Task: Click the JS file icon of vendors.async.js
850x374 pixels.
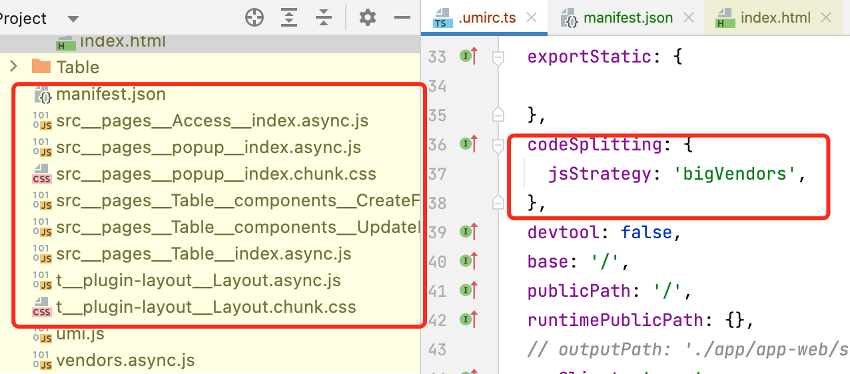Action: 42,360
